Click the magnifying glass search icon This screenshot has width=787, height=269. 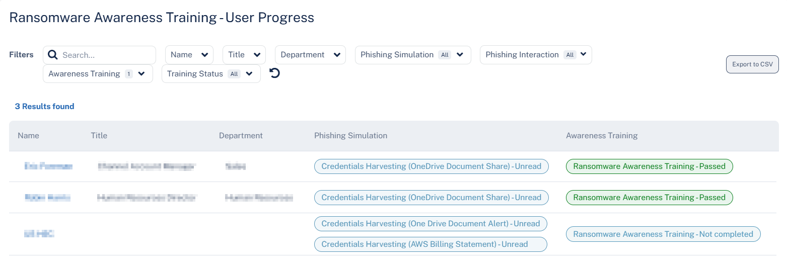(x=53, y=55)
